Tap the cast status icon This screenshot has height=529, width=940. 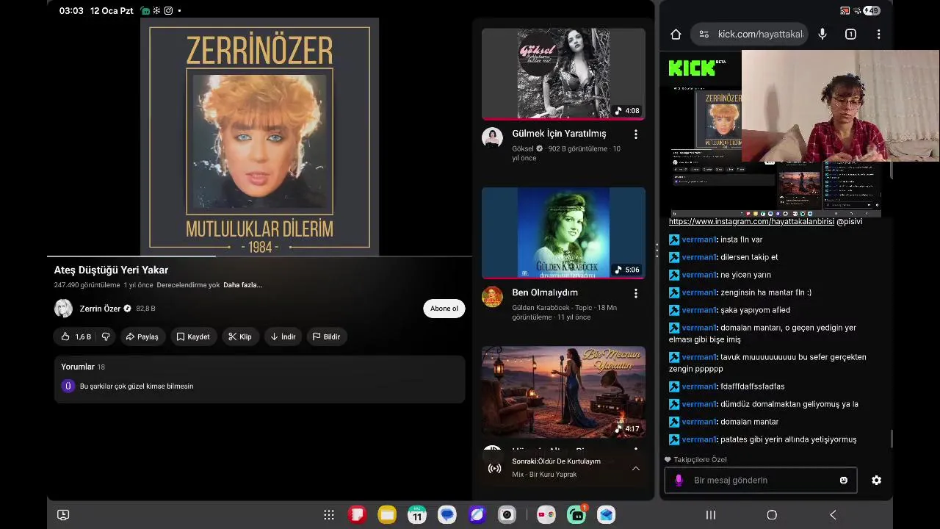point(845,11)
